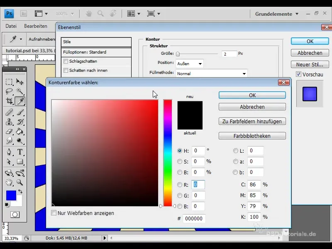This screenshot has width=332, height=249.
Task: Launch Bridge from the application bar
Action: (24, 14)
